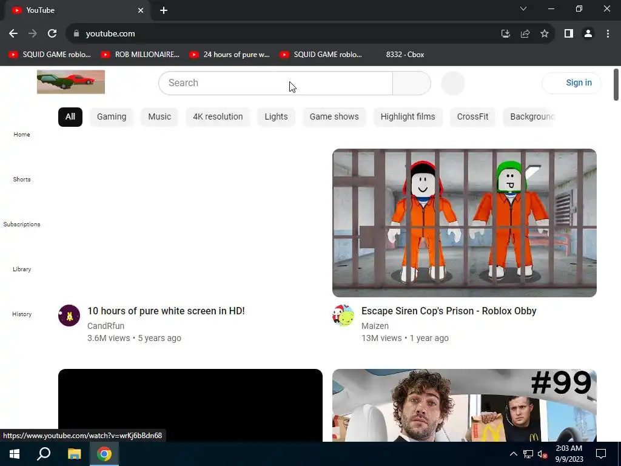
Task: Open Windows taskbar search
Action: click(44, 454)
